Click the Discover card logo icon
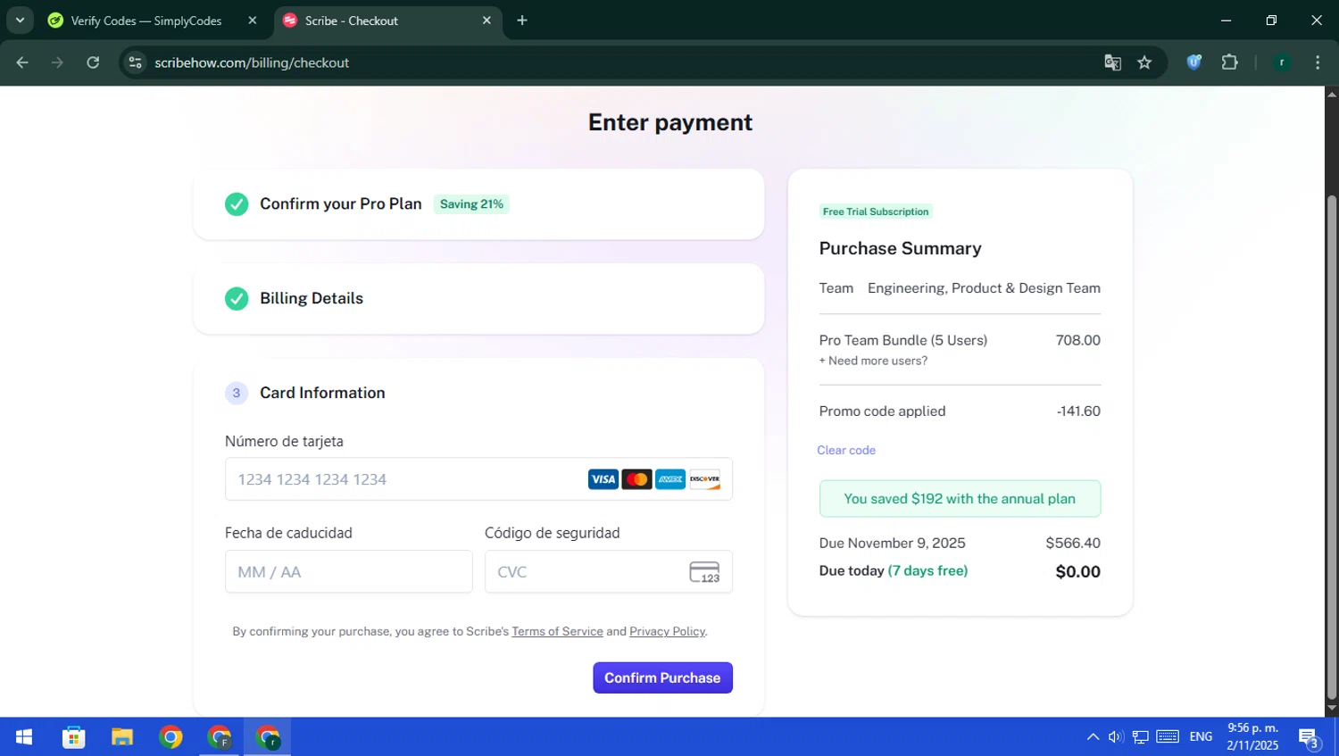 pyautogui.click(x=704, y=479)
